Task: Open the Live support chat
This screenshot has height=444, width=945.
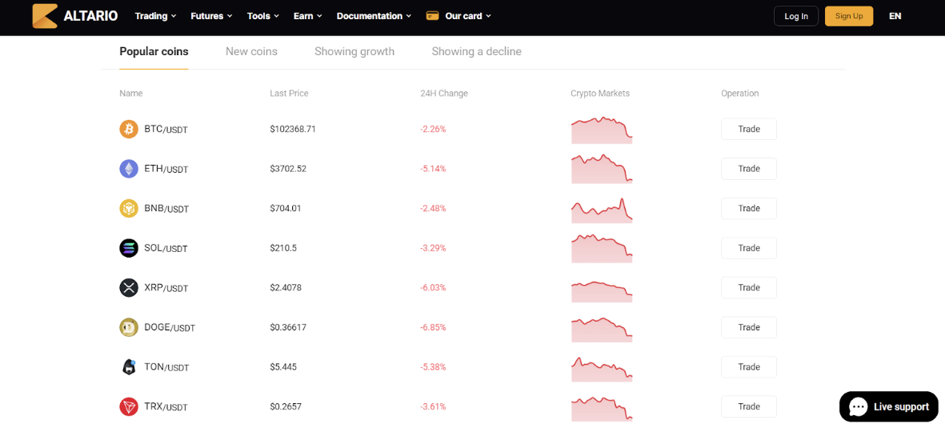Action: point(888,406)
